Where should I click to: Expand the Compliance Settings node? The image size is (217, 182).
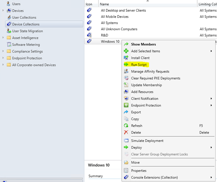3,51
